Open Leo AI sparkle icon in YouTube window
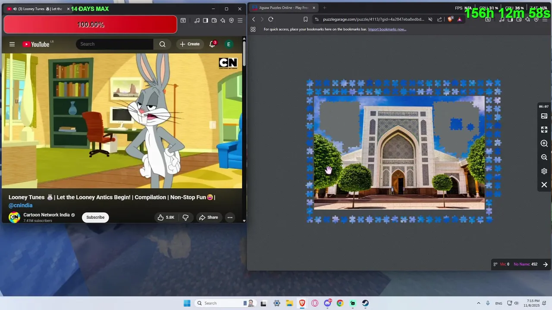The width and height of the screenshot is (552, 310). coord(223,20)
